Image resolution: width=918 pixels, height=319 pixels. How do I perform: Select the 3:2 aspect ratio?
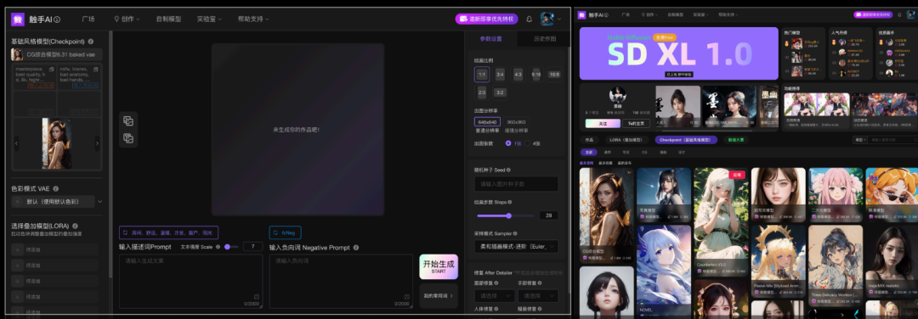click(500, 92)
